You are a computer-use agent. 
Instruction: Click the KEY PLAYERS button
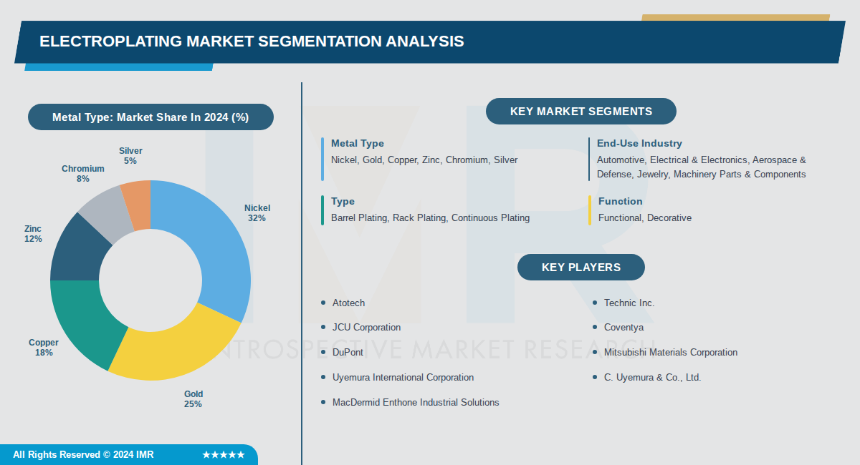point(580,267)
